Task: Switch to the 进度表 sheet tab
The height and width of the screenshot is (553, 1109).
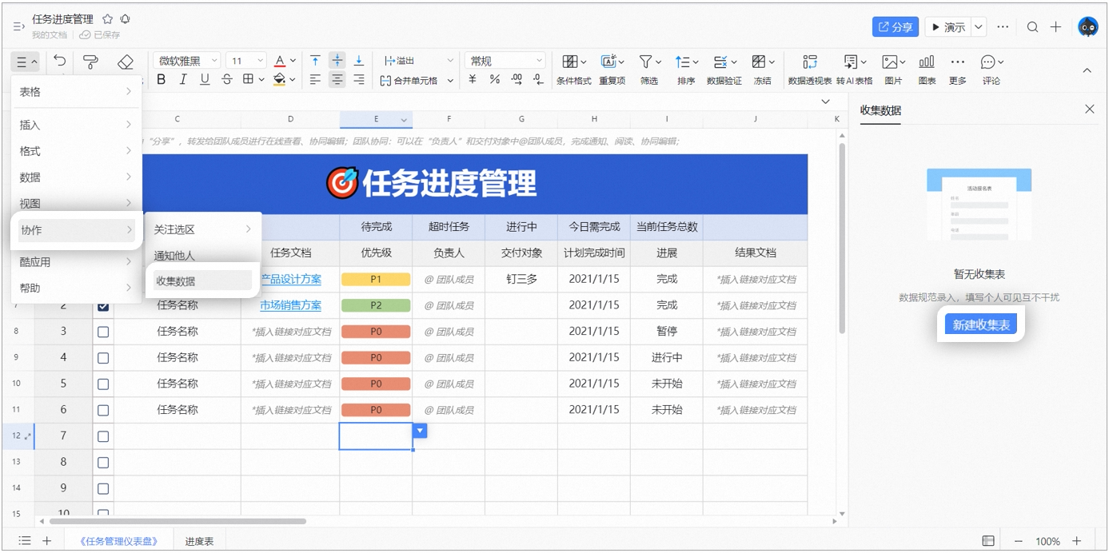Action: tap(200, 541)
